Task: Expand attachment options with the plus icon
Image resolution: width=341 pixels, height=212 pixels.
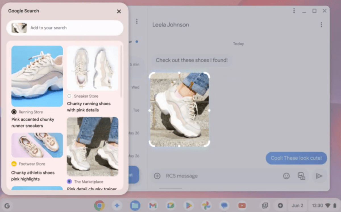Action: pos(157,176)
